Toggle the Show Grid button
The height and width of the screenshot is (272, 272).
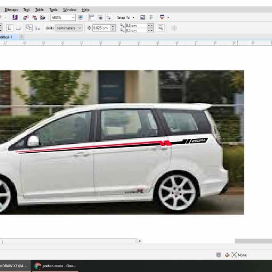click(x=100, y=17)
